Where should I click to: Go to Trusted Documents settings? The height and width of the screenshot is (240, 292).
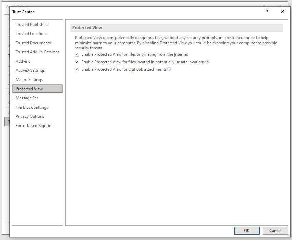pos(33,43)
